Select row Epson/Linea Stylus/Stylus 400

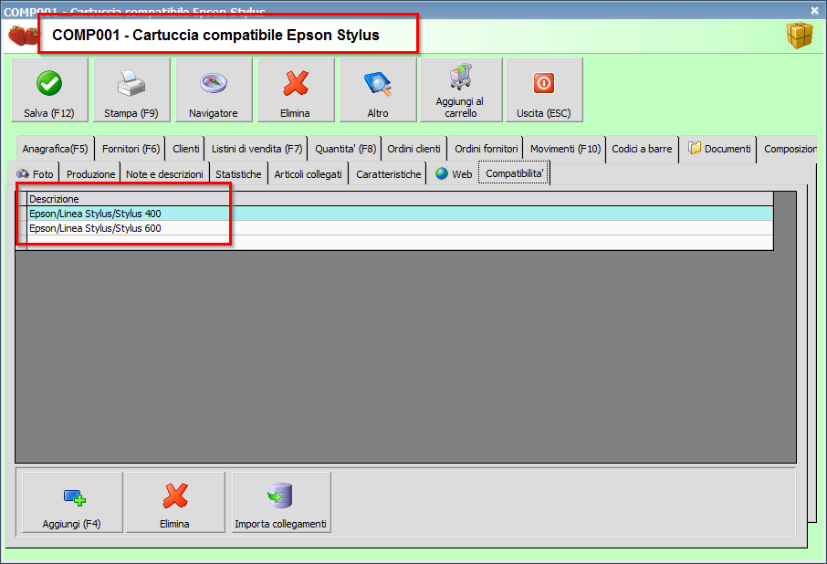[x=400, y=214]
